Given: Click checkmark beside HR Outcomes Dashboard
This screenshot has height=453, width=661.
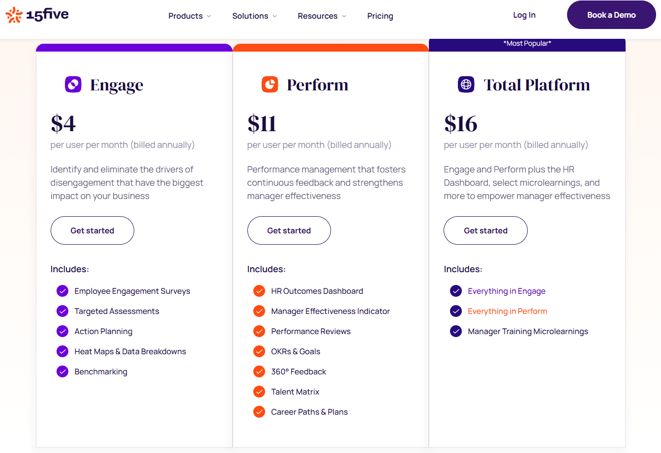Looking at the screenshot, I should pos(259,291).
